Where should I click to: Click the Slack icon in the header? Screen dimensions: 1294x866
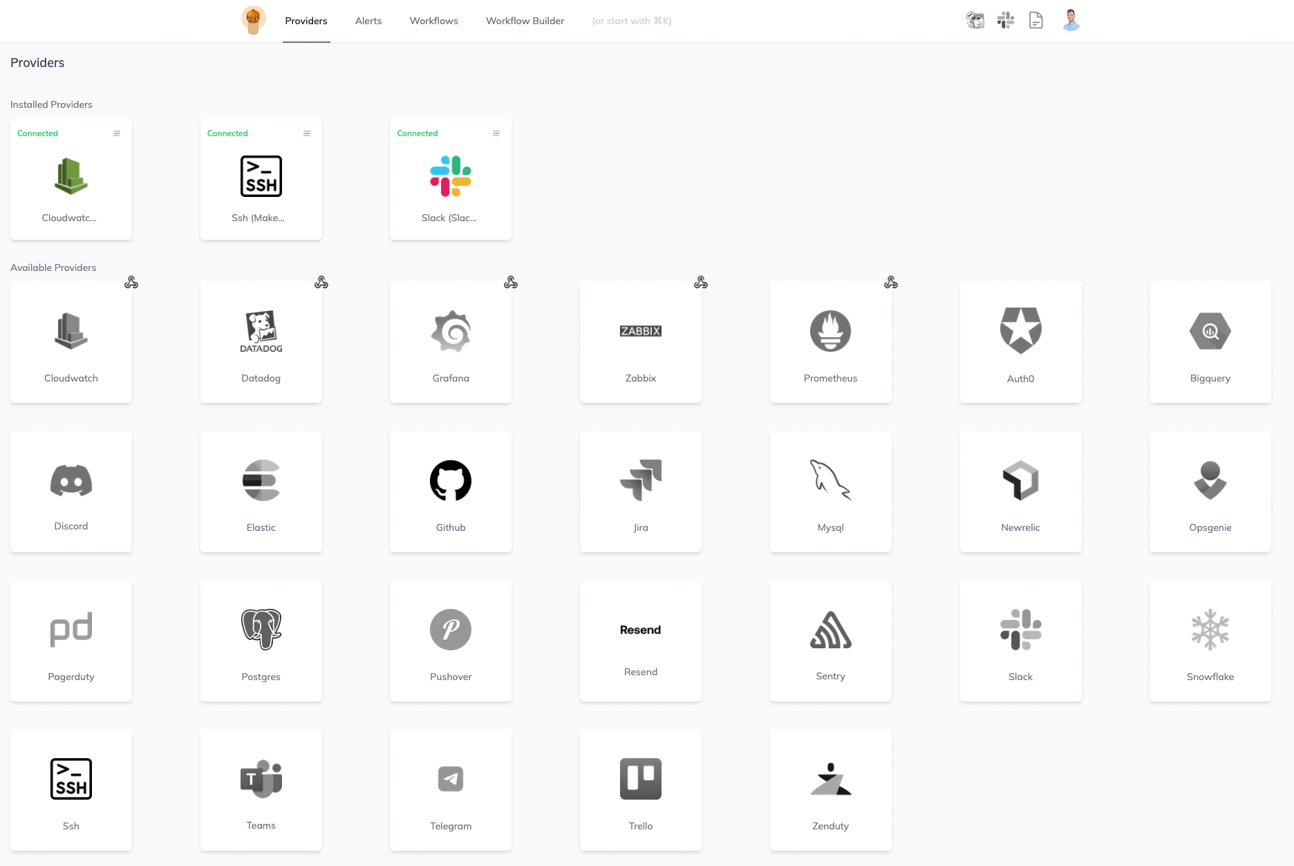click(1006, 20)
